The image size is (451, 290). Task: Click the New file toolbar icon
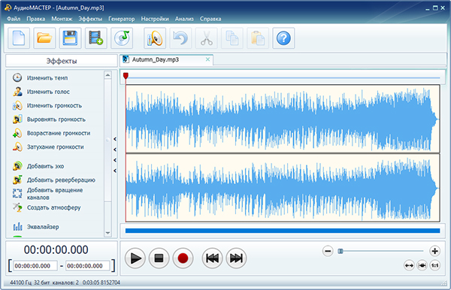pyautogui.click(x=19, y=38)
